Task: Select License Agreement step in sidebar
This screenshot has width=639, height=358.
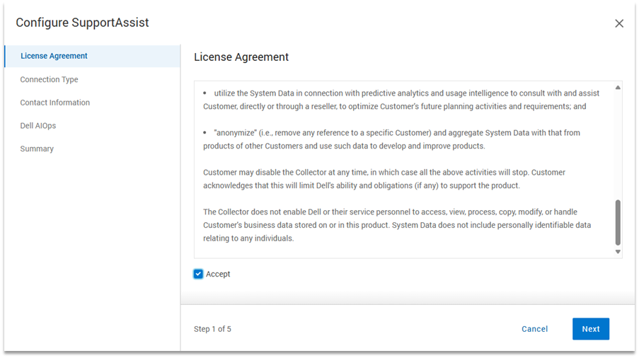Action: (x=93, y=56)
